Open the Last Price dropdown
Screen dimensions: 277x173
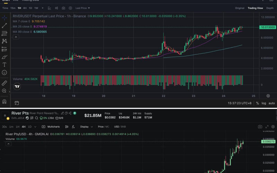[x=82, y=8]
